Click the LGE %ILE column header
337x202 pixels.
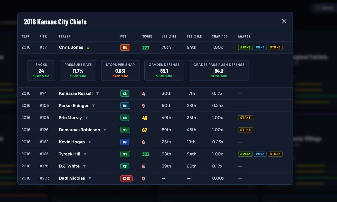169,36
